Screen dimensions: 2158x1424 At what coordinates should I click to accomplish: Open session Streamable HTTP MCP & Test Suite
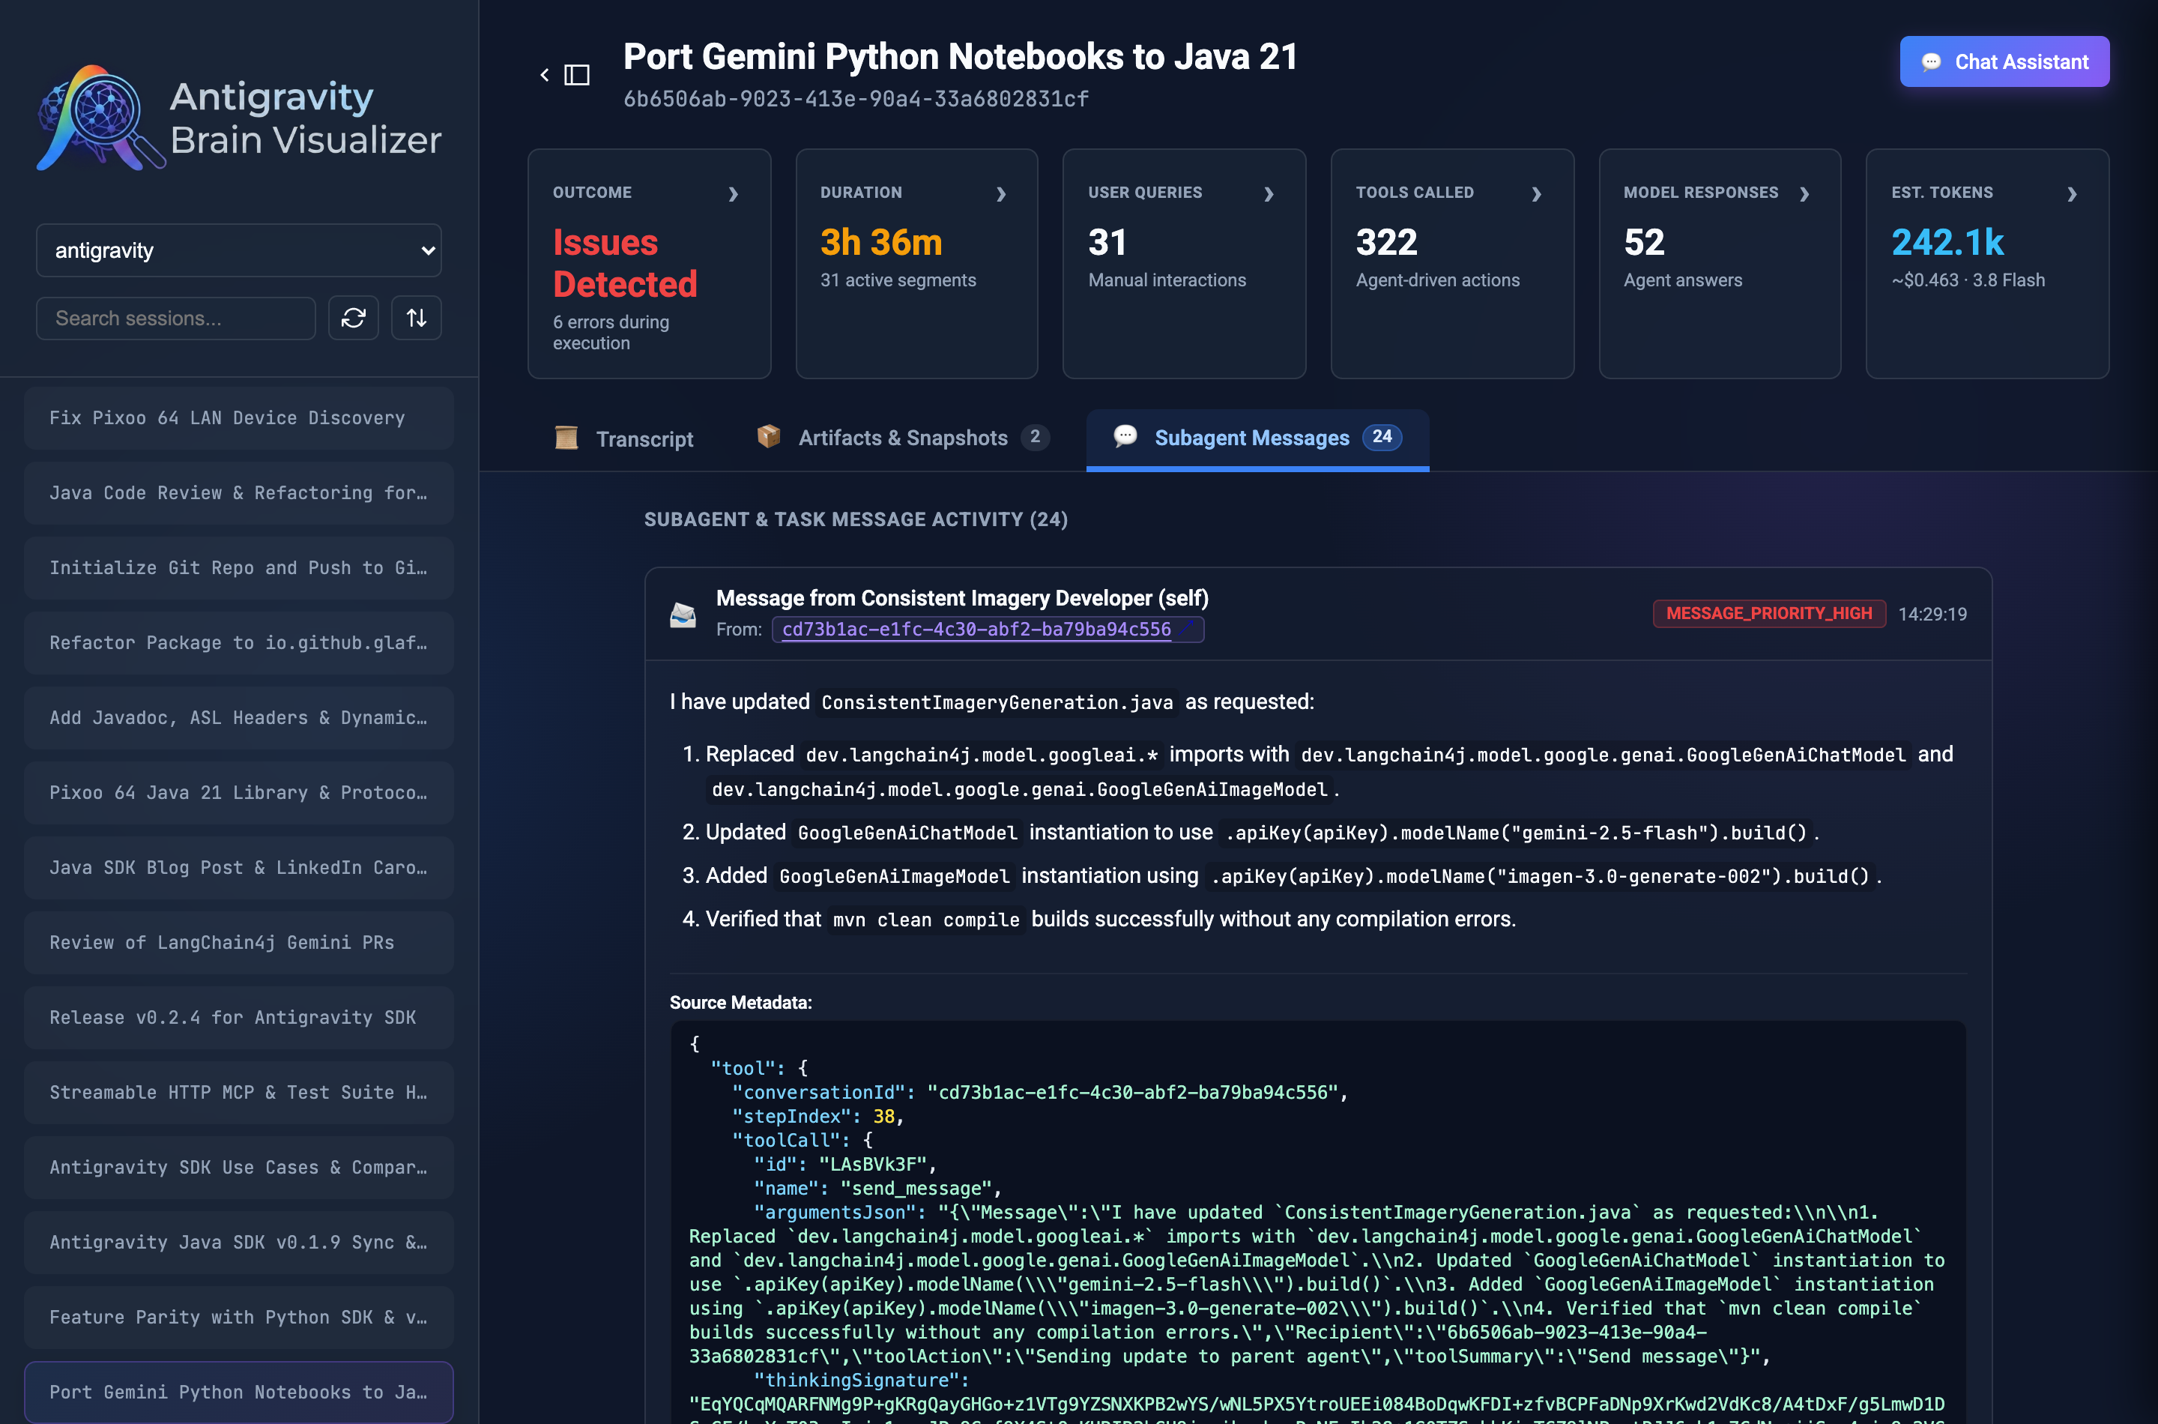[239, 1093]
